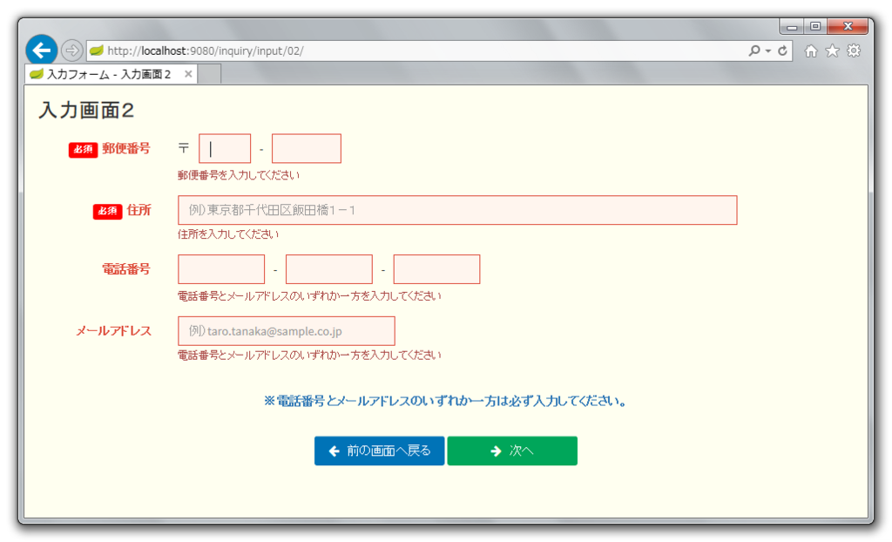This screenshot has width=892, height=542.
Task: Click the last phone number field
Action: click(x=437, y=269)
